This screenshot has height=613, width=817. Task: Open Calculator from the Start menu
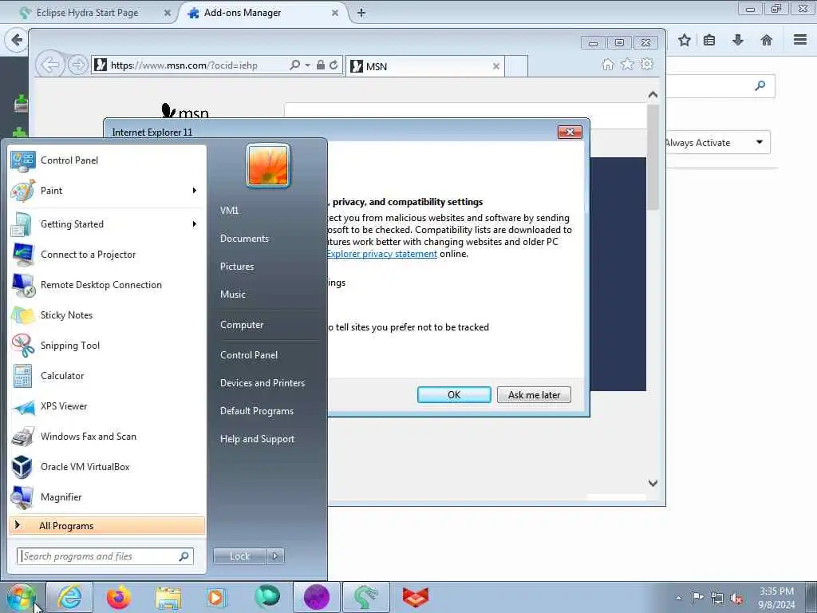coord(107,376)
